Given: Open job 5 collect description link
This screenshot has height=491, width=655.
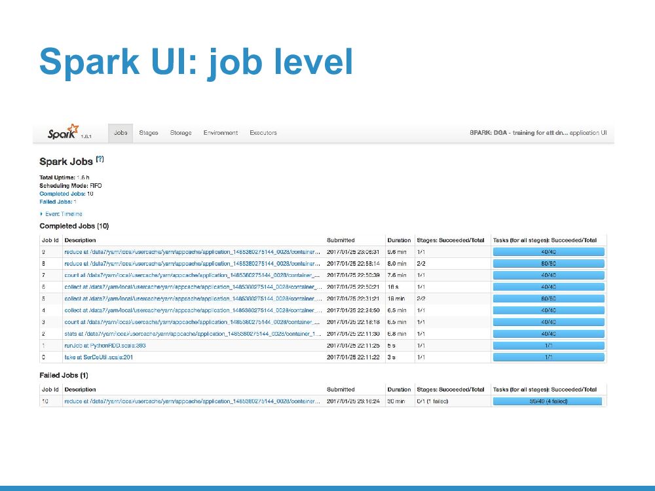Looking at the screenshot, I should click(193, 299).
